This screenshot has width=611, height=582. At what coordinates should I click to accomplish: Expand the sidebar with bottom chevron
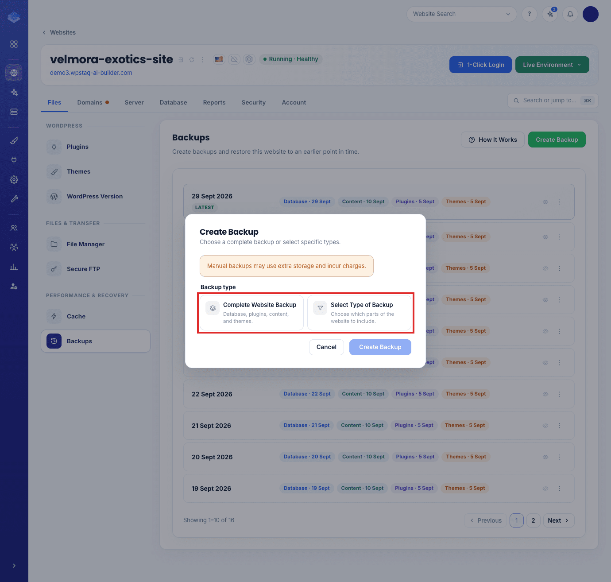coord(14,566)
